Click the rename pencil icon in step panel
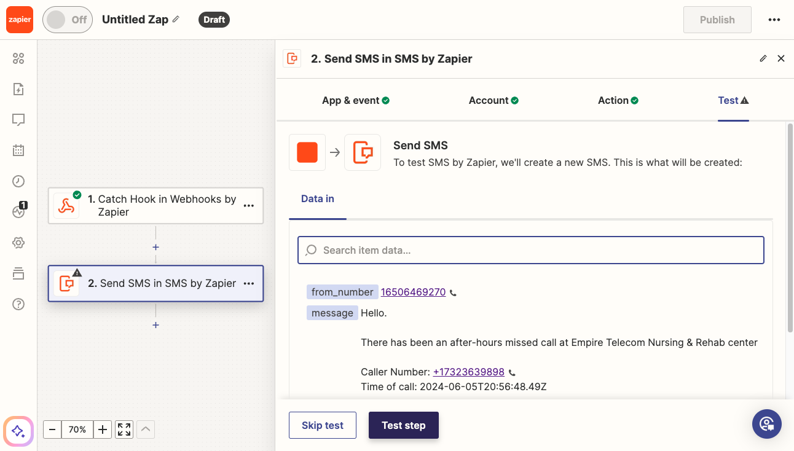Viewport: 794px width, 451px height. pyautogui.click(x=763, y=58)
